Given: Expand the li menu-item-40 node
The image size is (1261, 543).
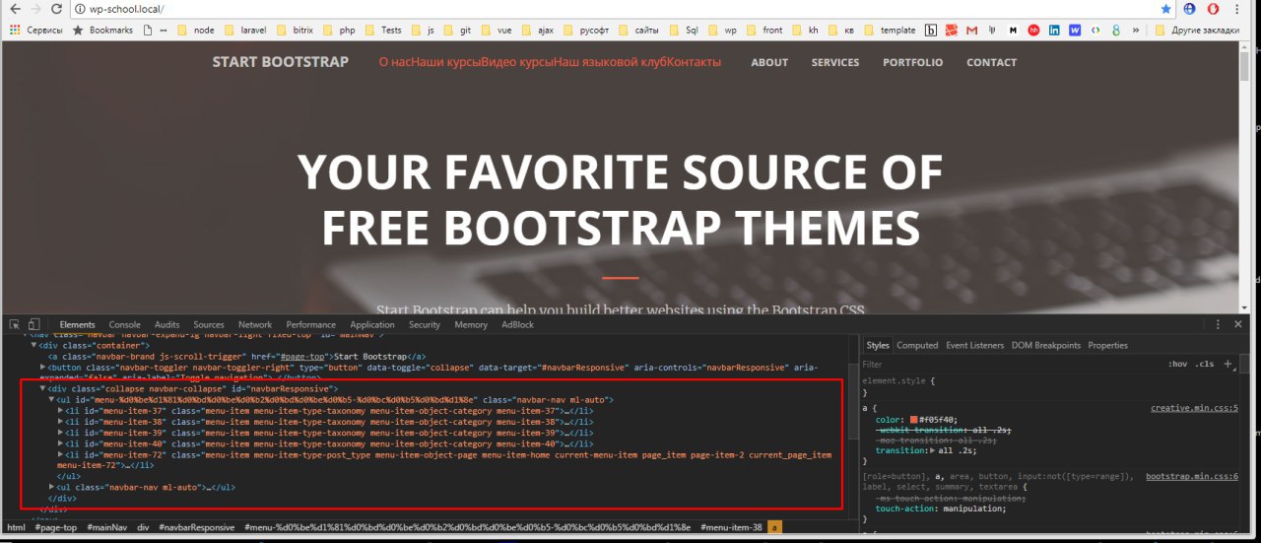Looking at the screenshot, I should tap(61, 443).
